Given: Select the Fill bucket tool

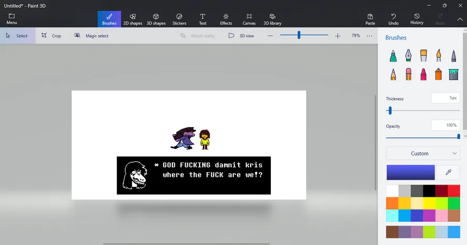Looking at the screenshot, I should tap(454, 75).
